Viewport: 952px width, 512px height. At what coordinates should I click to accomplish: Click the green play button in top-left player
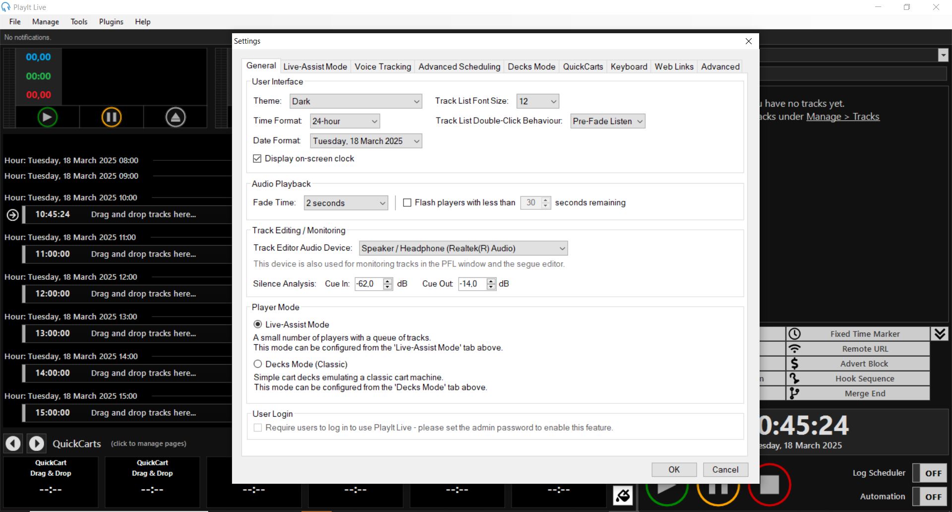48,117
